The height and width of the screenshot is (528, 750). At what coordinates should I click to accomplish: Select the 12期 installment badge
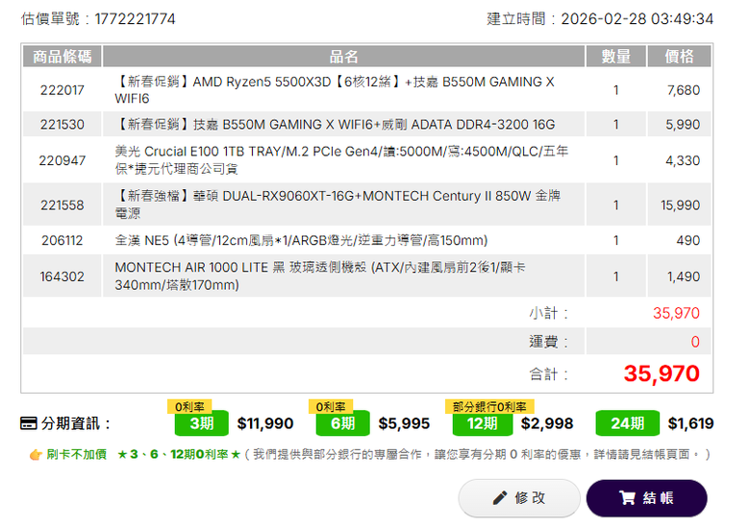(482, 423)
